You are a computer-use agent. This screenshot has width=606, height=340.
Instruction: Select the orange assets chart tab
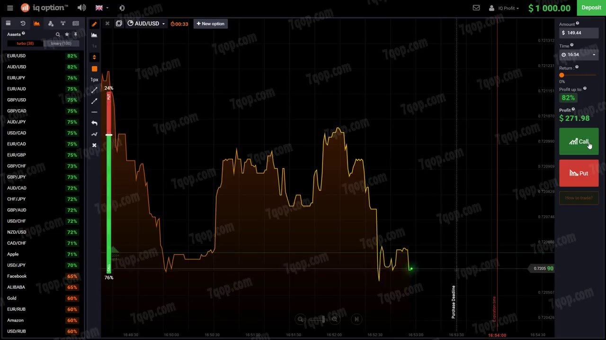coord(36,23)
